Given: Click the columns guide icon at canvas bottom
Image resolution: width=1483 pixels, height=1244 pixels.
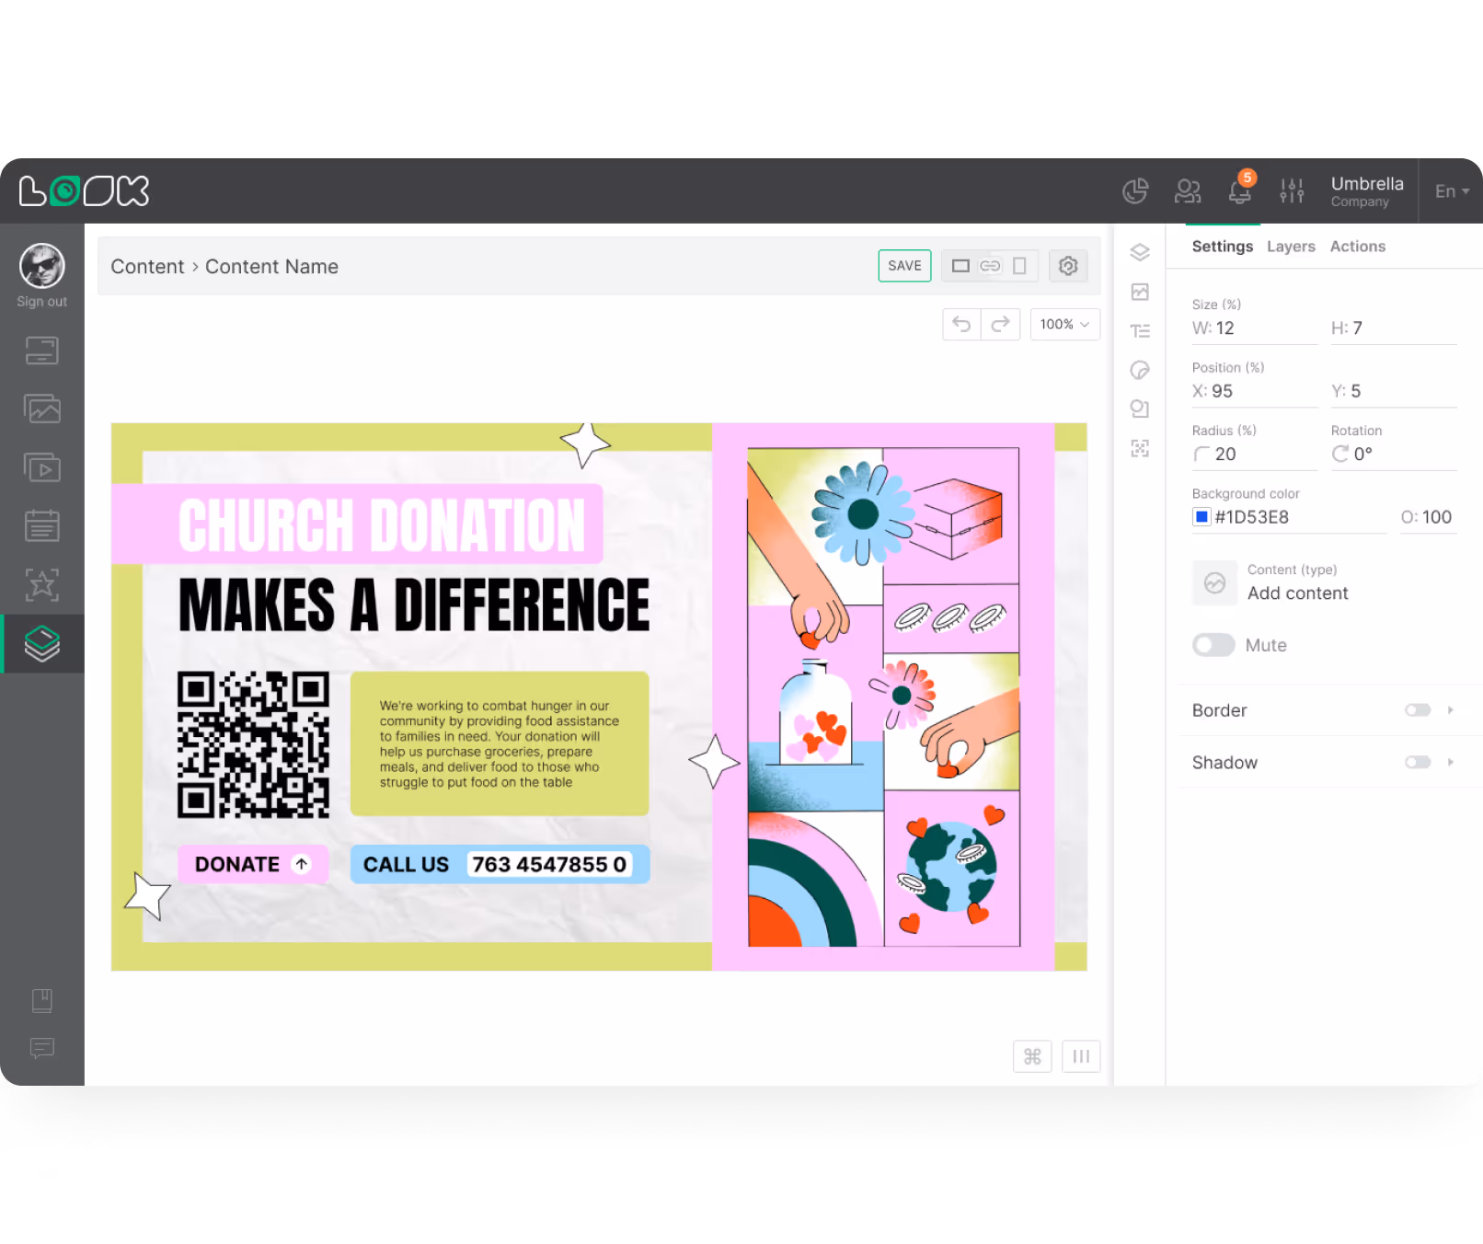Looking at the screenshot, I should tap(1081, 1056).
